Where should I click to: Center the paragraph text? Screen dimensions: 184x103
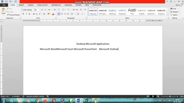(62, 14)
